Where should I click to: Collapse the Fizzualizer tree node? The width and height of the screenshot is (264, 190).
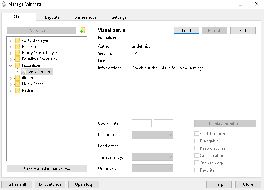[10, 65]
